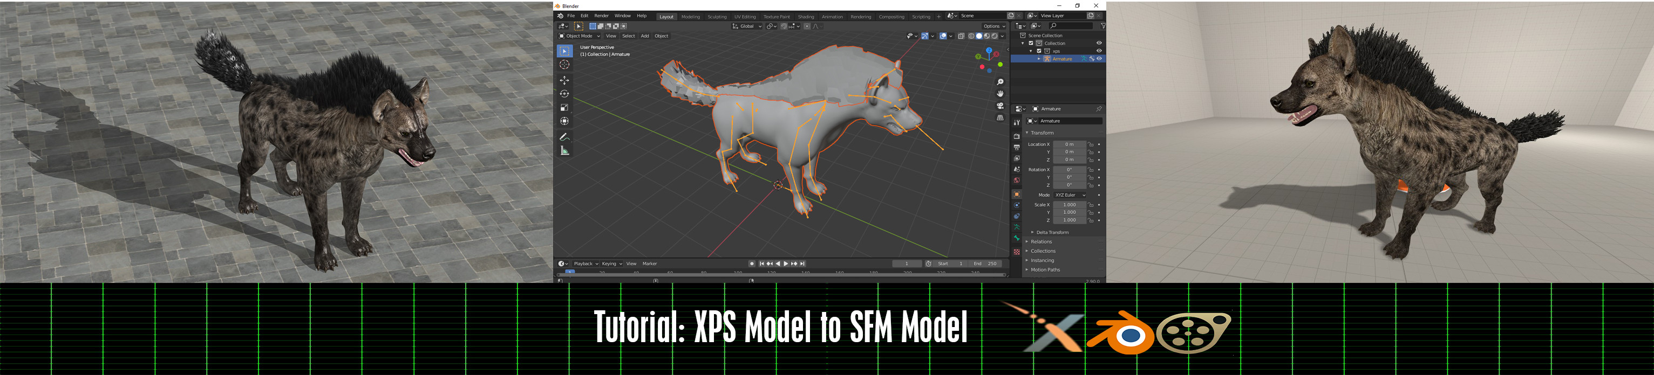The width and height of the screenshot is (1654, 375).
Task: Pin the Armature properties panel
Action: point(1099,109)
